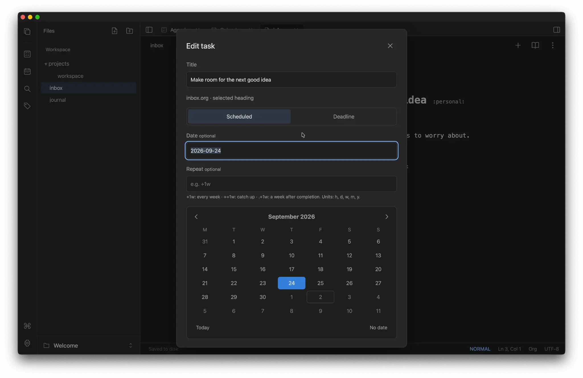The image size is (583, 378).
Task: Open the search icon in the sidebar
Action: (27, 89)
